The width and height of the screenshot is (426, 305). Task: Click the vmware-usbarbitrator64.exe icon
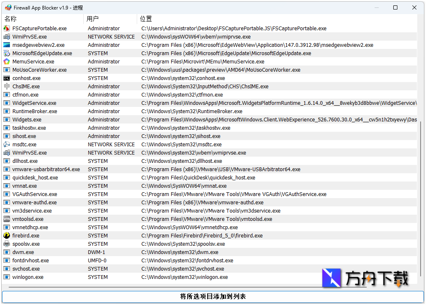click(7, 169)
